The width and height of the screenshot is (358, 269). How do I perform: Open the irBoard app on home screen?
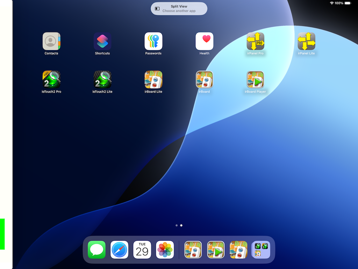204,80
